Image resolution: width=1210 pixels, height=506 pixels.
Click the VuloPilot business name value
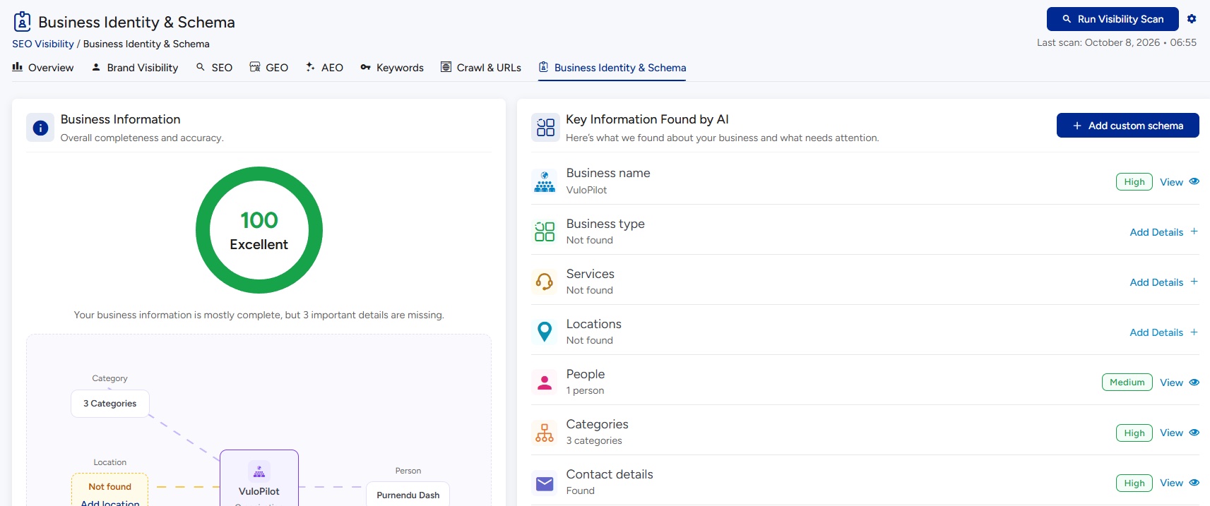click(586, 190)
